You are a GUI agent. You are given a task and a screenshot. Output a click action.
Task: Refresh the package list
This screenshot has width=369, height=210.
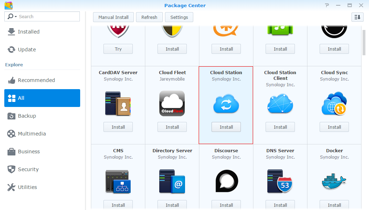pos(149,17)
